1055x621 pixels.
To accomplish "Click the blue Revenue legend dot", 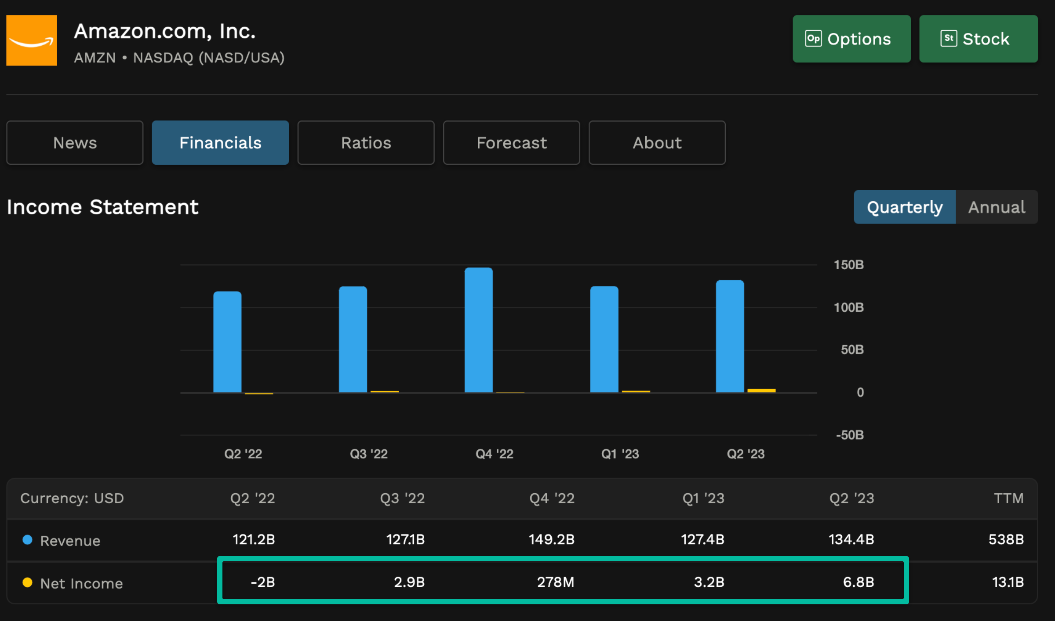I will click(28, 540).
